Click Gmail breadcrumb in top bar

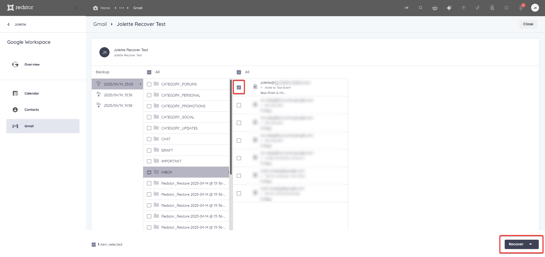click(x=138, y=8)
